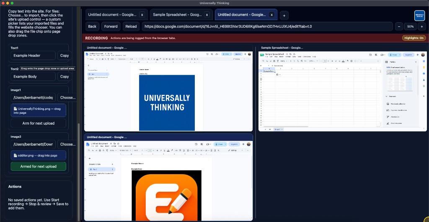Click Forward navigation button
The image size is (429, 222).
pyautogui.click(x=111, y=26)
